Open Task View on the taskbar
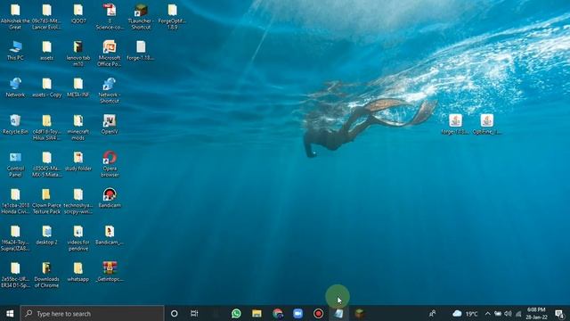This screenshot has height=321, width=570. 194,313
